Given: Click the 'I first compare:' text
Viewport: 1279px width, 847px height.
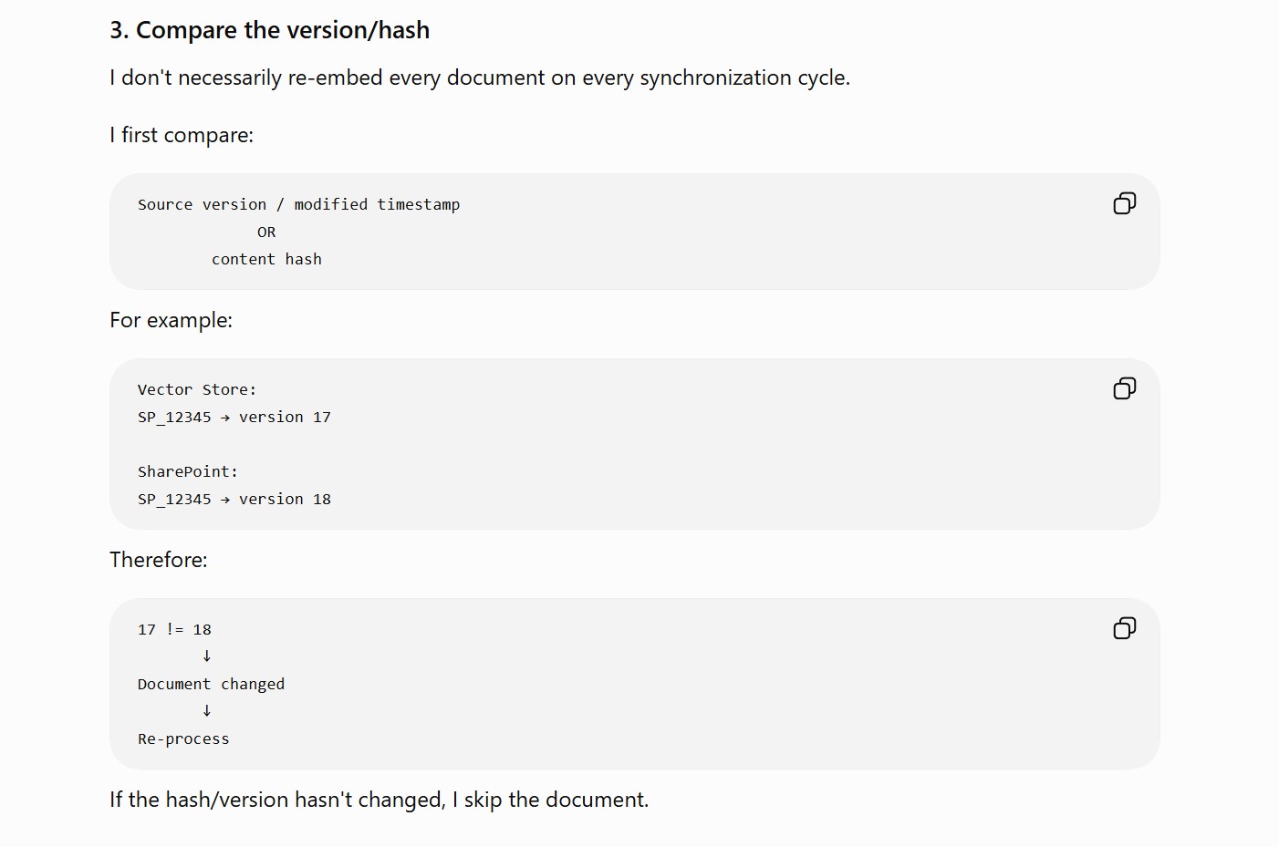Looking at the screenshot, I should coord(182,135).
